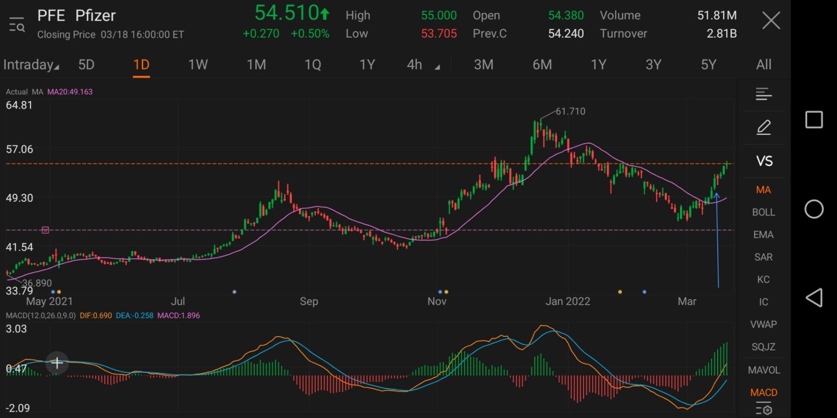Viewport: 837px width, 418px height.
Task: Show the All time range
Action: pyautogui.click(x=763, y=65)
